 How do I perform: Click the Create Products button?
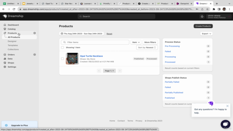[x=203, y=26]
